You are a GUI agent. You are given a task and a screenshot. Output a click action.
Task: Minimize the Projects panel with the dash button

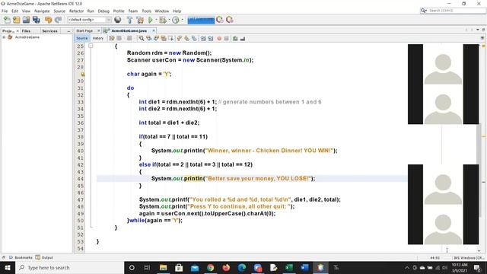(68, 31)
